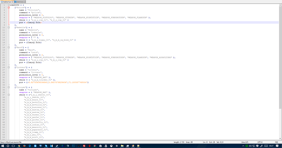
Task: Click permission_level value on line 21
Action: (x=43, y=55)
